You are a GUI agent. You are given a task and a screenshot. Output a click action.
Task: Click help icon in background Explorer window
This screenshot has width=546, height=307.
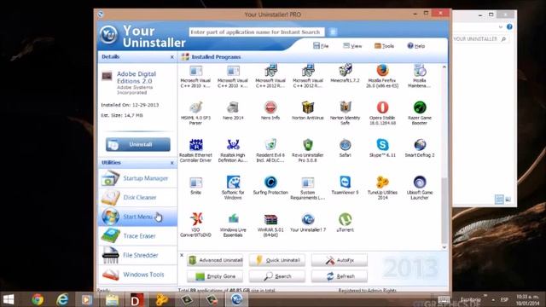pos(509,26)
